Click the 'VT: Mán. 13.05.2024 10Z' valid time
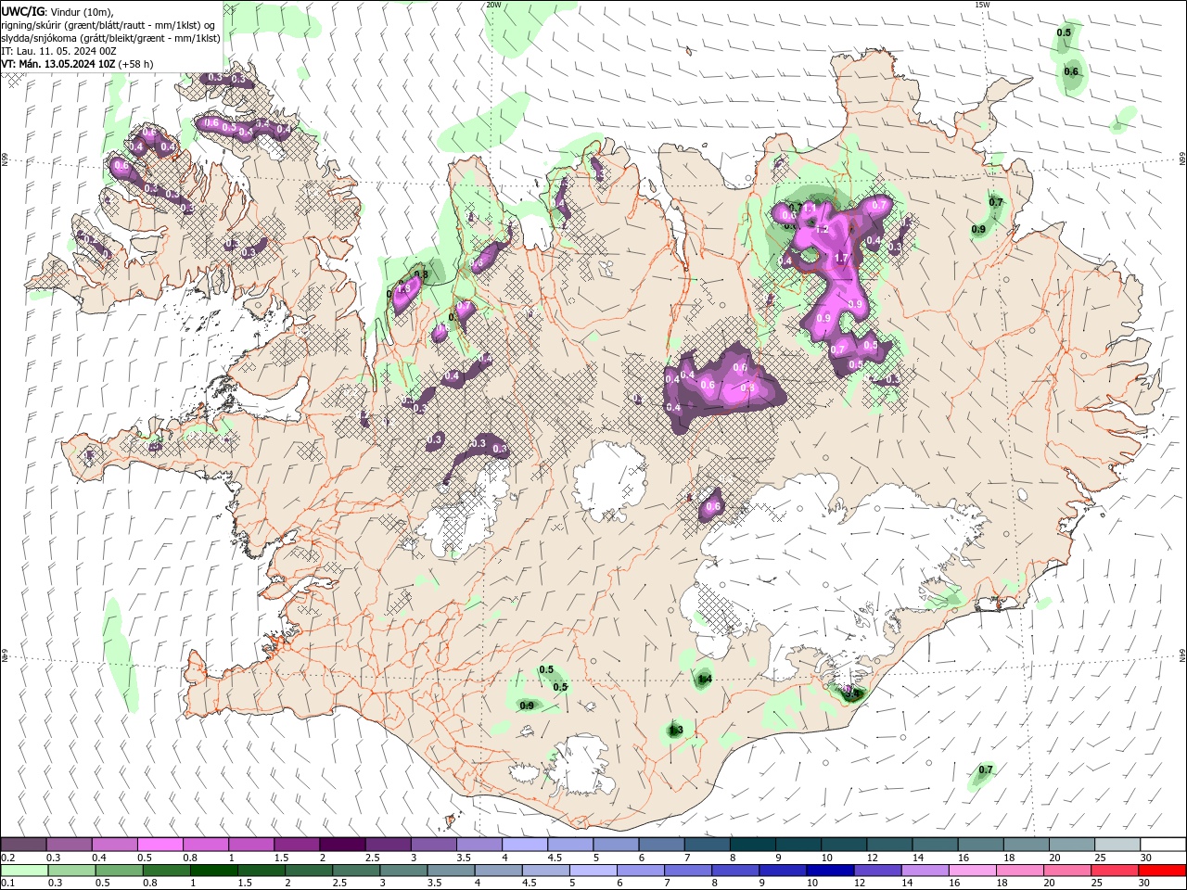 click(58, 64)
